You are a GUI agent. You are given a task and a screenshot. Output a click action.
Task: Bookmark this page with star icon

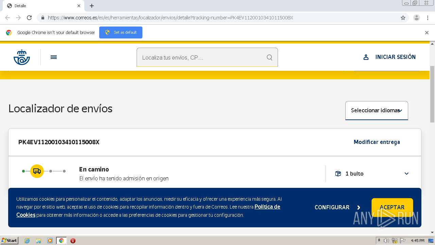point(403,18)
